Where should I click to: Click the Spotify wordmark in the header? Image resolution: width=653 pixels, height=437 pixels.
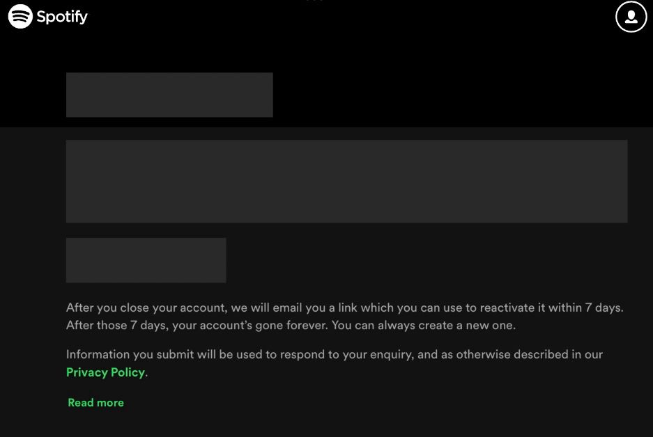pos(60,16)
